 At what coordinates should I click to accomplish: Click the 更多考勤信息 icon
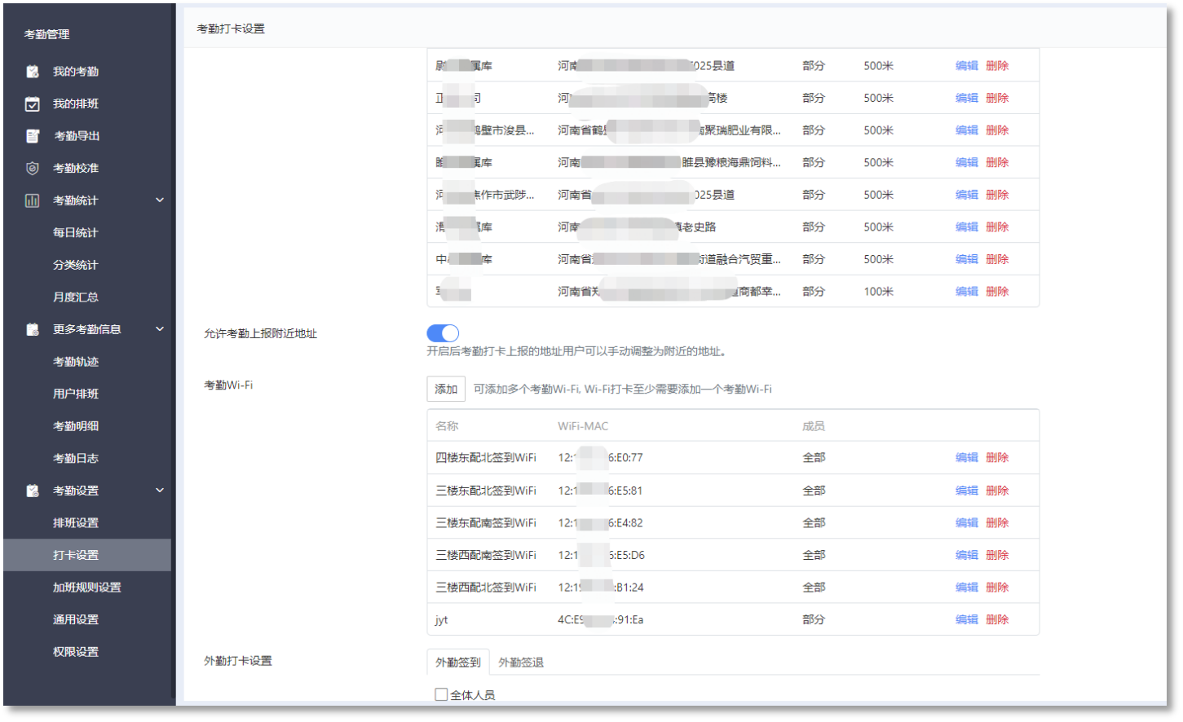click(33, 330)
